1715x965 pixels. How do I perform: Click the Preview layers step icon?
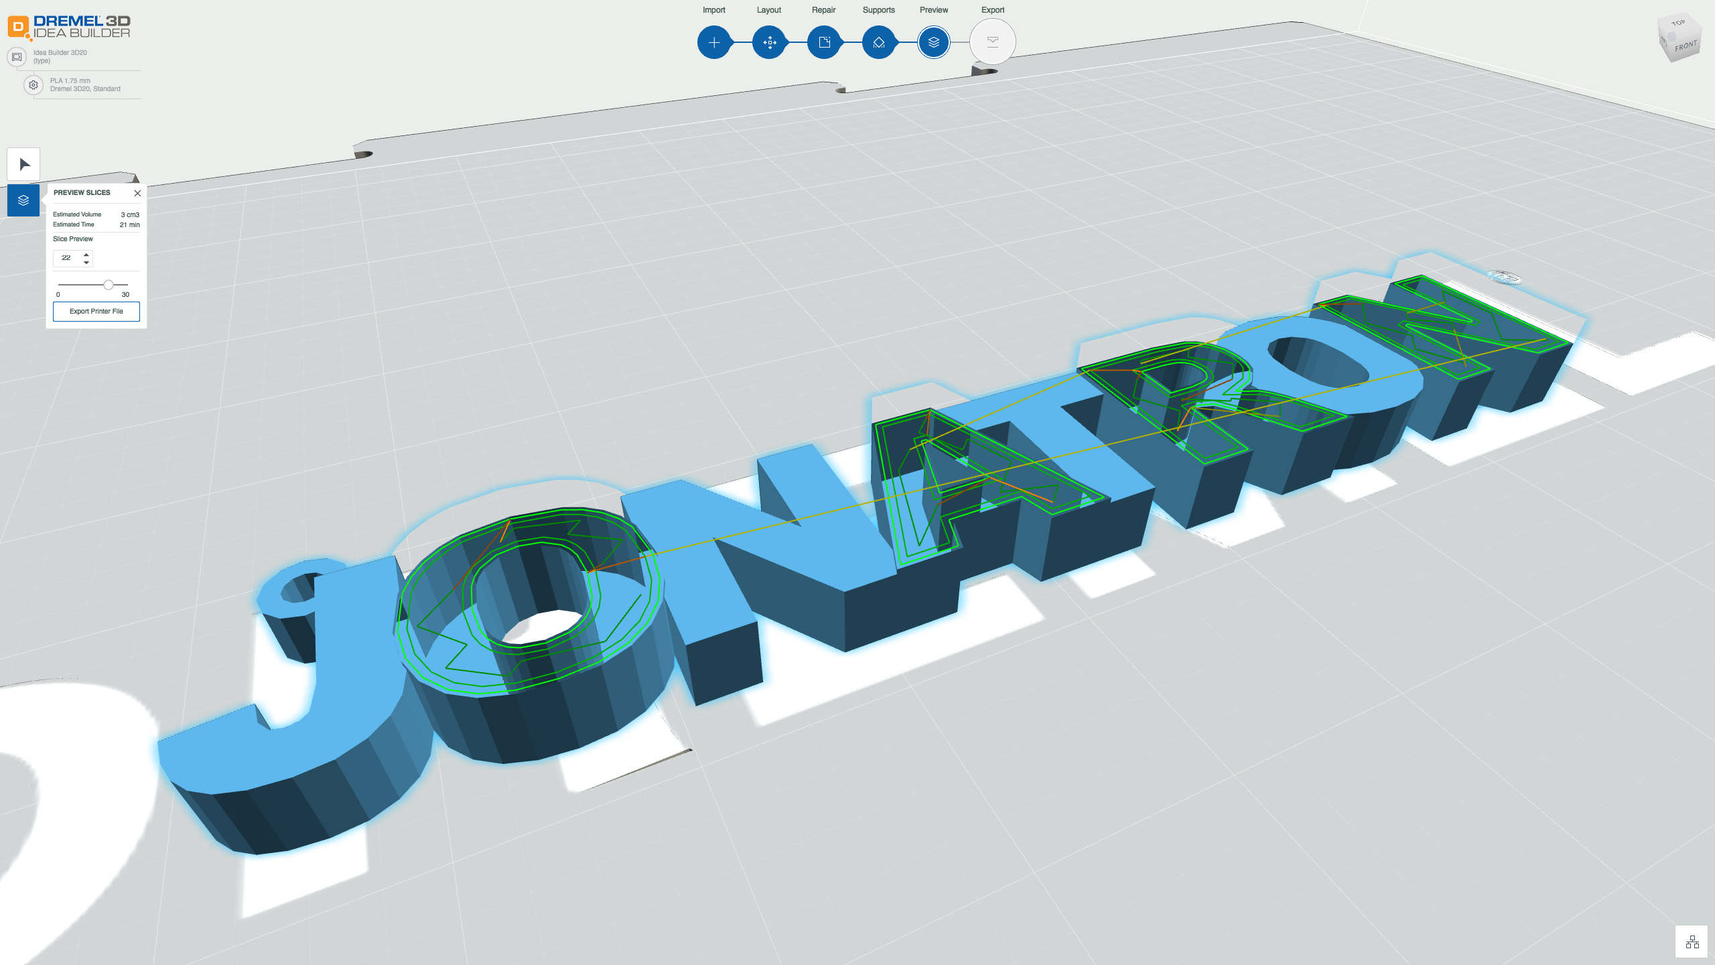coord(934,42)
